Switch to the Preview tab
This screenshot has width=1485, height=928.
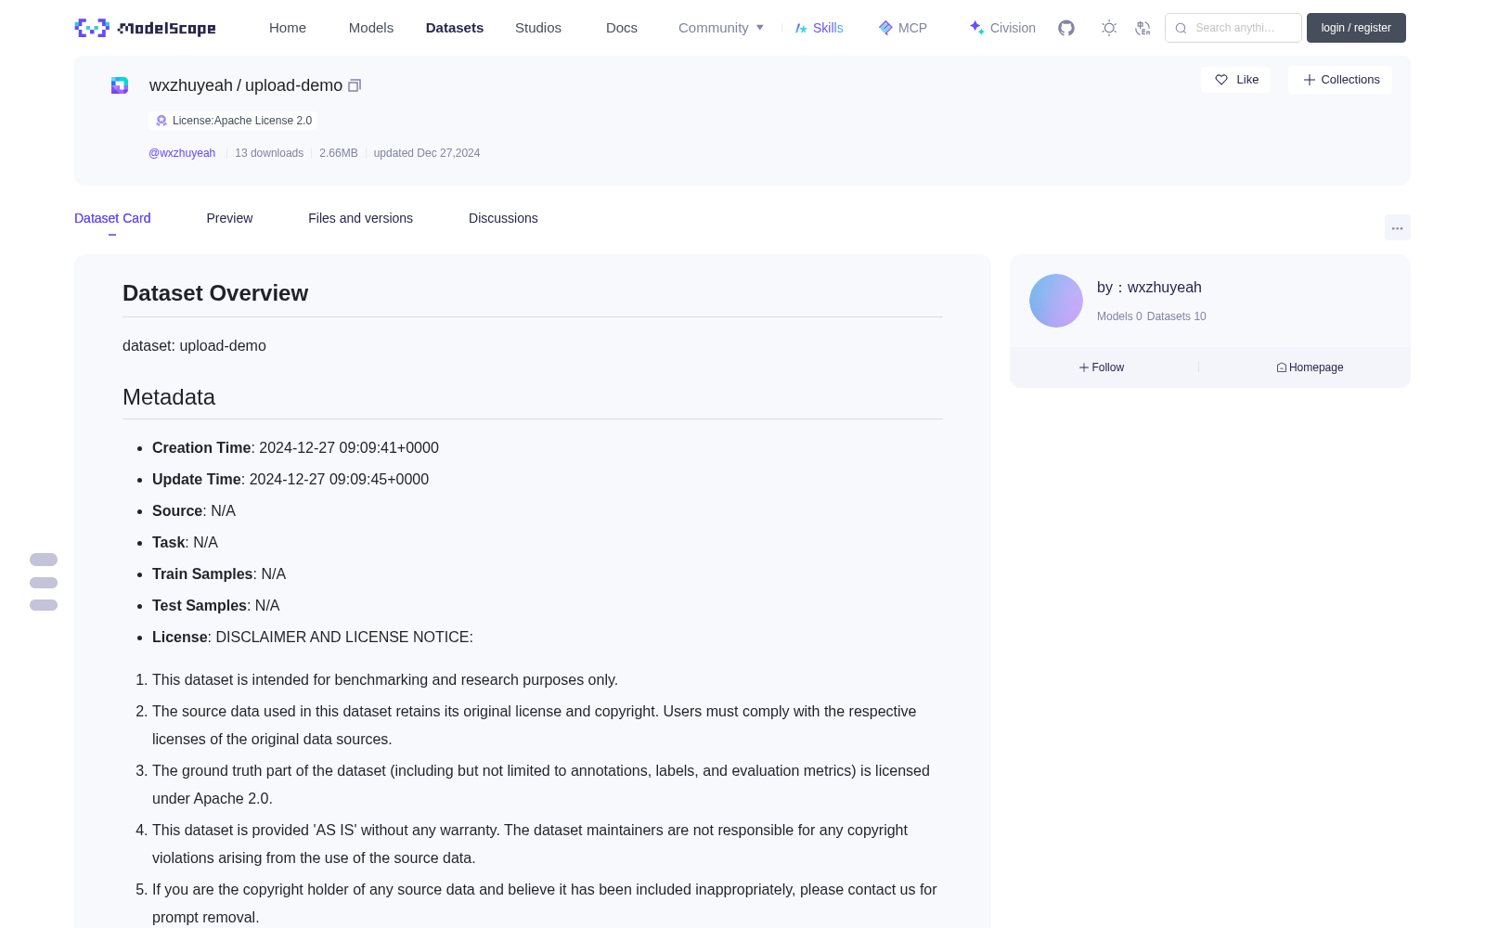click(229, 218)
